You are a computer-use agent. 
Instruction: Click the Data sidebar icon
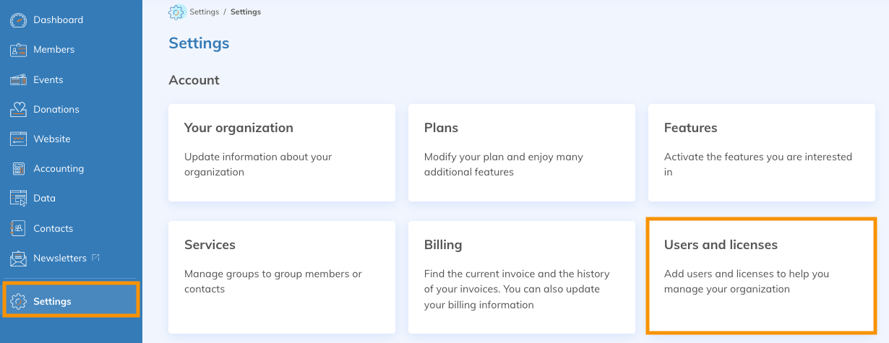(19, 198)
